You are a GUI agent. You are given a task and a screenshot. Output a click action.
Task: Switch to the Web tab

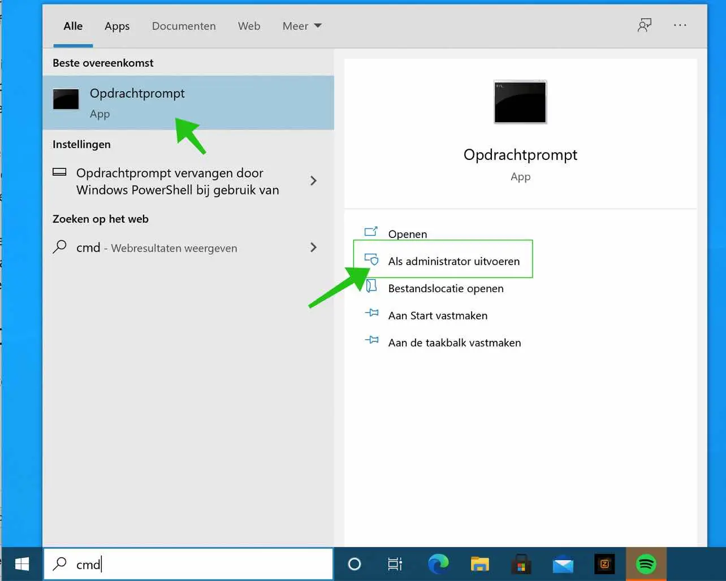click(249, 26)
